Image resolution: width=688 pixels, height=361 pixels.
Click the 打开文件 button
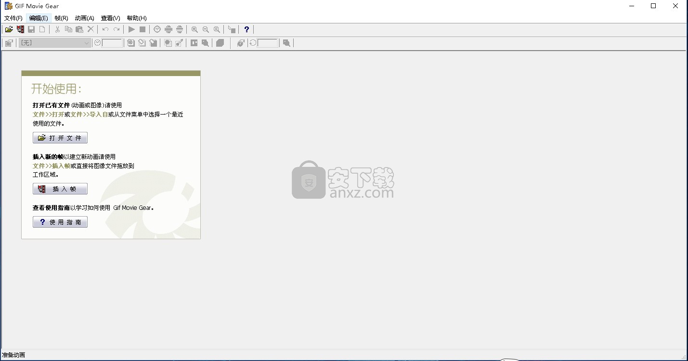tap(60, 138)
